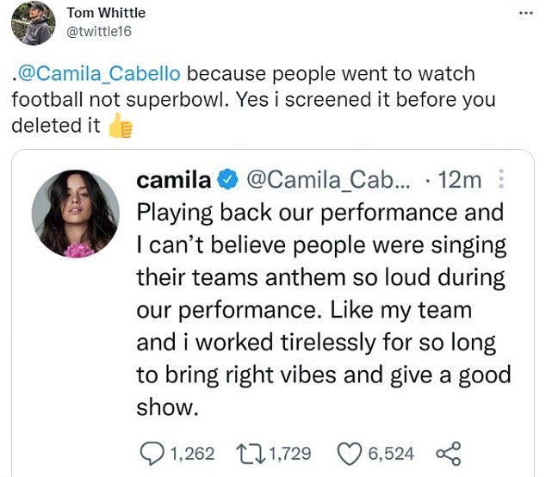Open the quoted tweet text about the performance
This screenshot has height=477, width=546.
click(x=323, y=309)
